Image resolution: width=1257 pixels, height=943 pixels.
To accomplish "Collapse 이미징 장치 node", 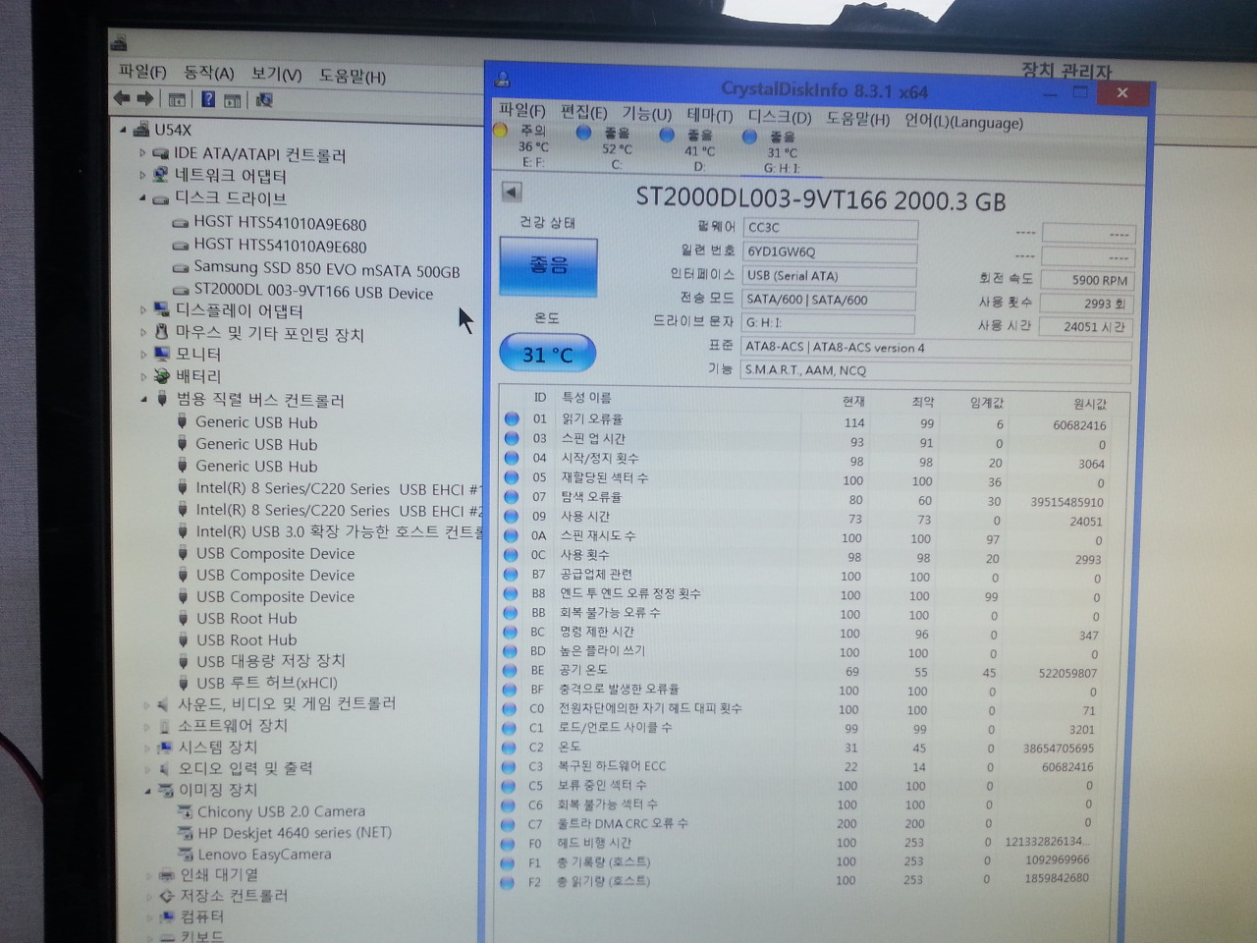I will point(148,790).
